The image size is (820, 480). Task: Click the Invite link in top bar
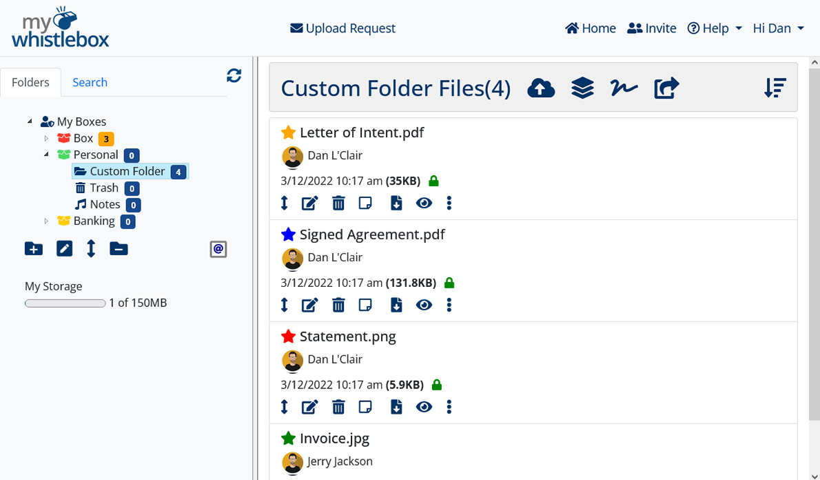click(x=652, y=28)
